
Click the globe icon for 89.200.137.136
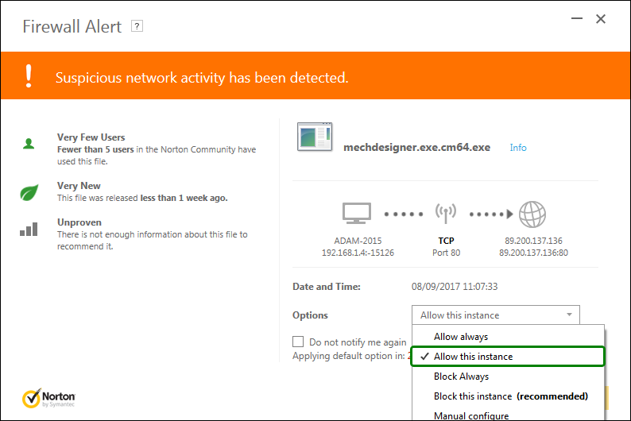pos(532,214)
